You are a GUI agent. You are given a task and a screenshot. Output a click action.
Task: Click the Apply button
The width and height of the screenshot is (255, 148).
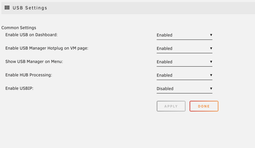click(x=171, y=106)
